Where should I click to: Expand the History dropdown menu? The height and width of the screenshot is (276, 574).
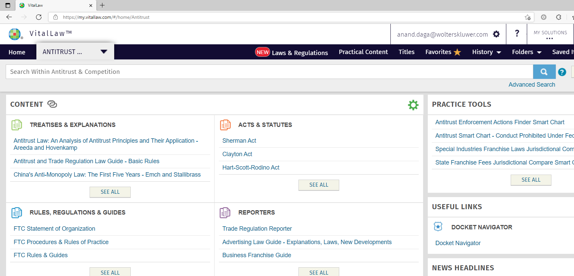(499, 52)
